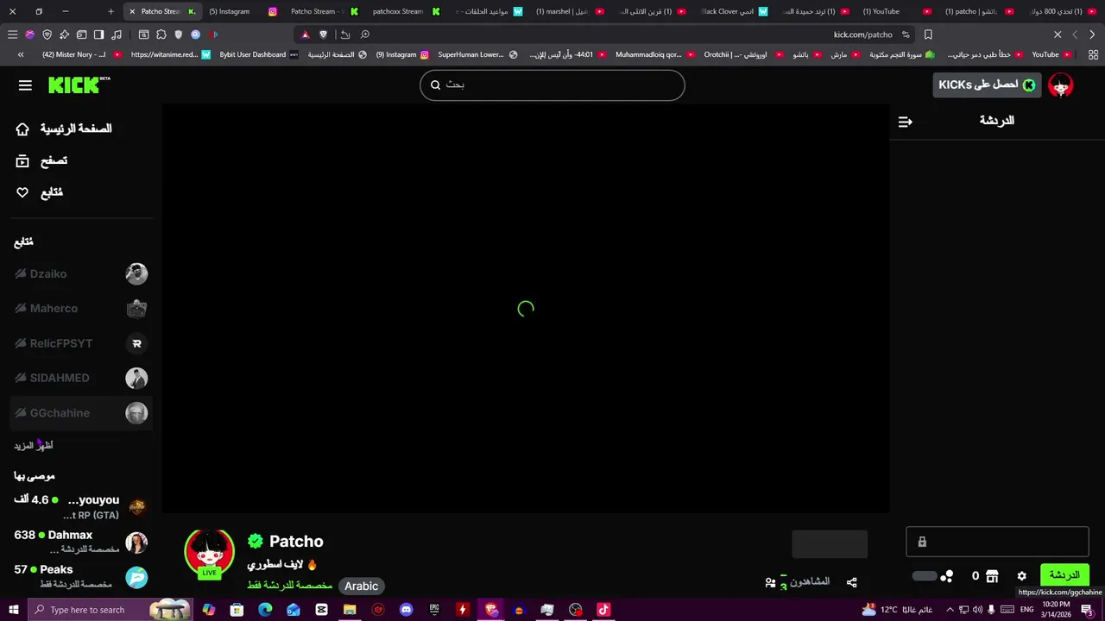The height and width of the screenshot is (621, 1105).
Task: Collapse the chat panel arrow icon
Action: 905,122
